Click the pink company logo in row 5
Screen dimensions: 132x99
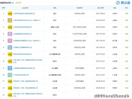10,41
